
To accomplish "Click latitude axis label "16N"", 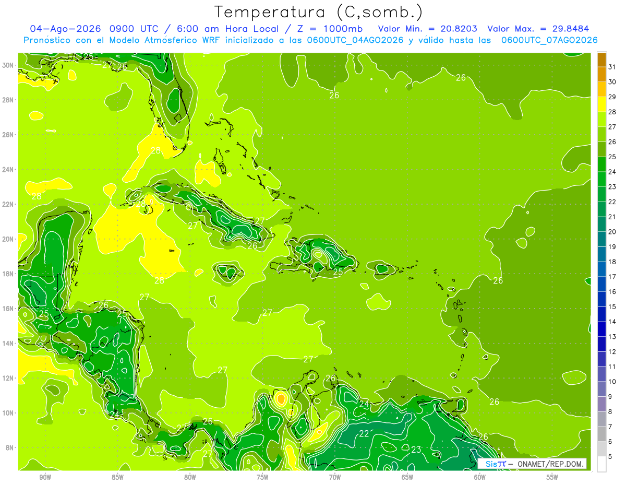I will click(8, 309).
